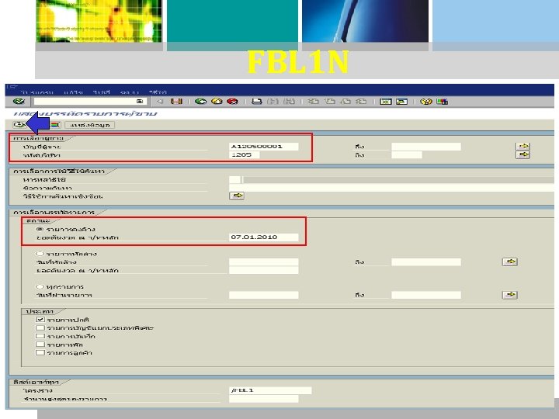The height and width of the screenshot is (419, 559).
Task: Select the All Items radio button
Action: click(40, 286)
